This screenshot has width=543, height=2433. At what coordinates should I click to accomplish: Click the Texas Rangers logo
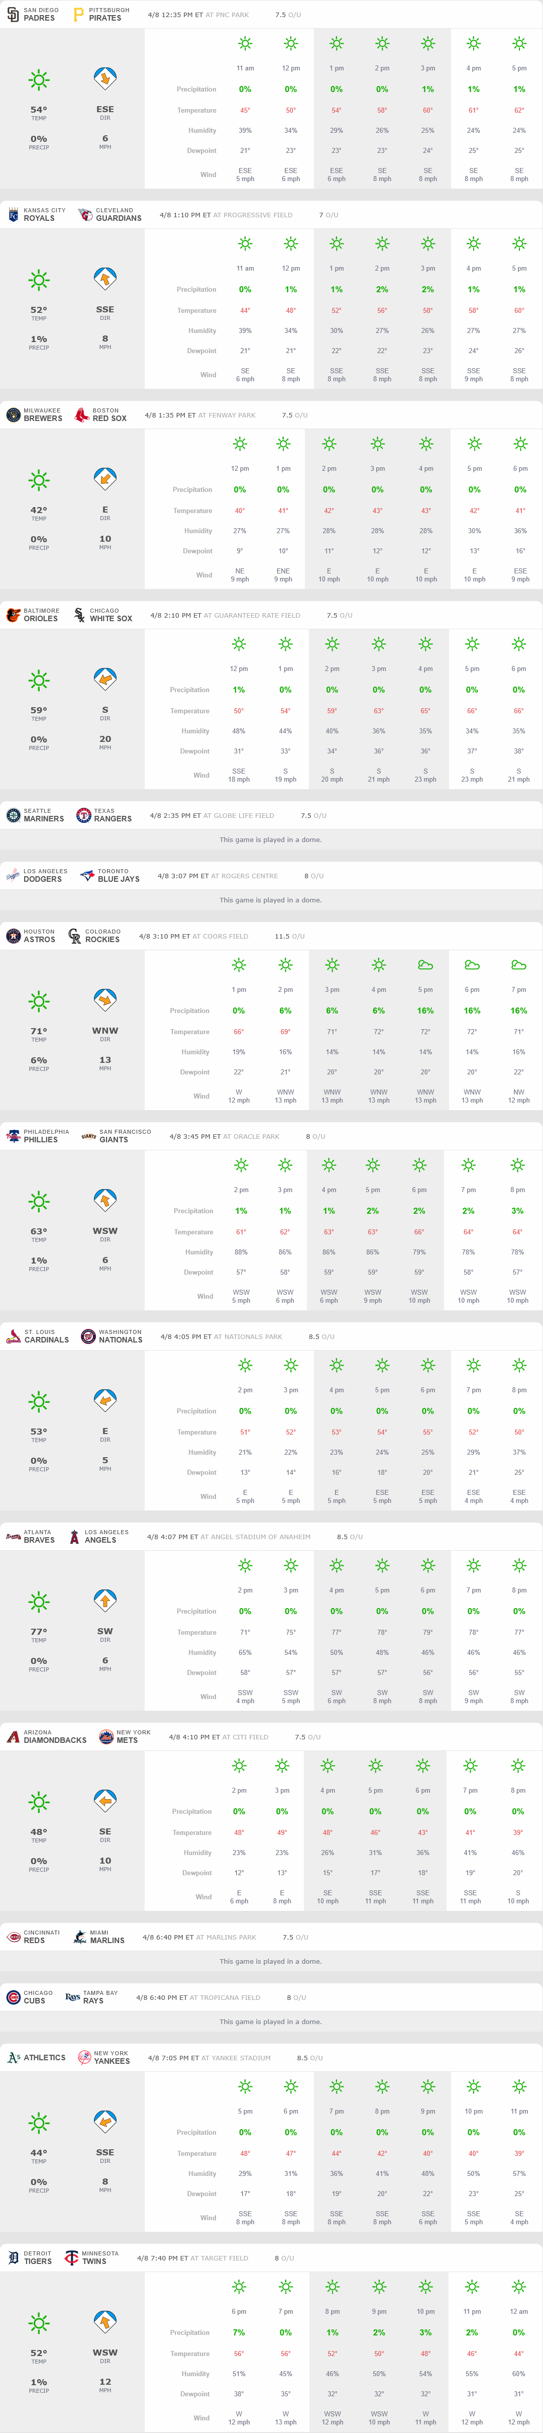click(83, 815)
